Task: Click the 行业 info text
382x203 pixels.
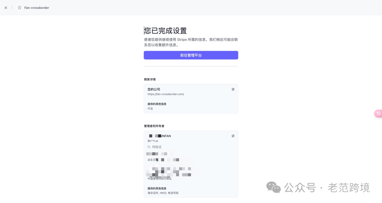Action: (150, 108)
